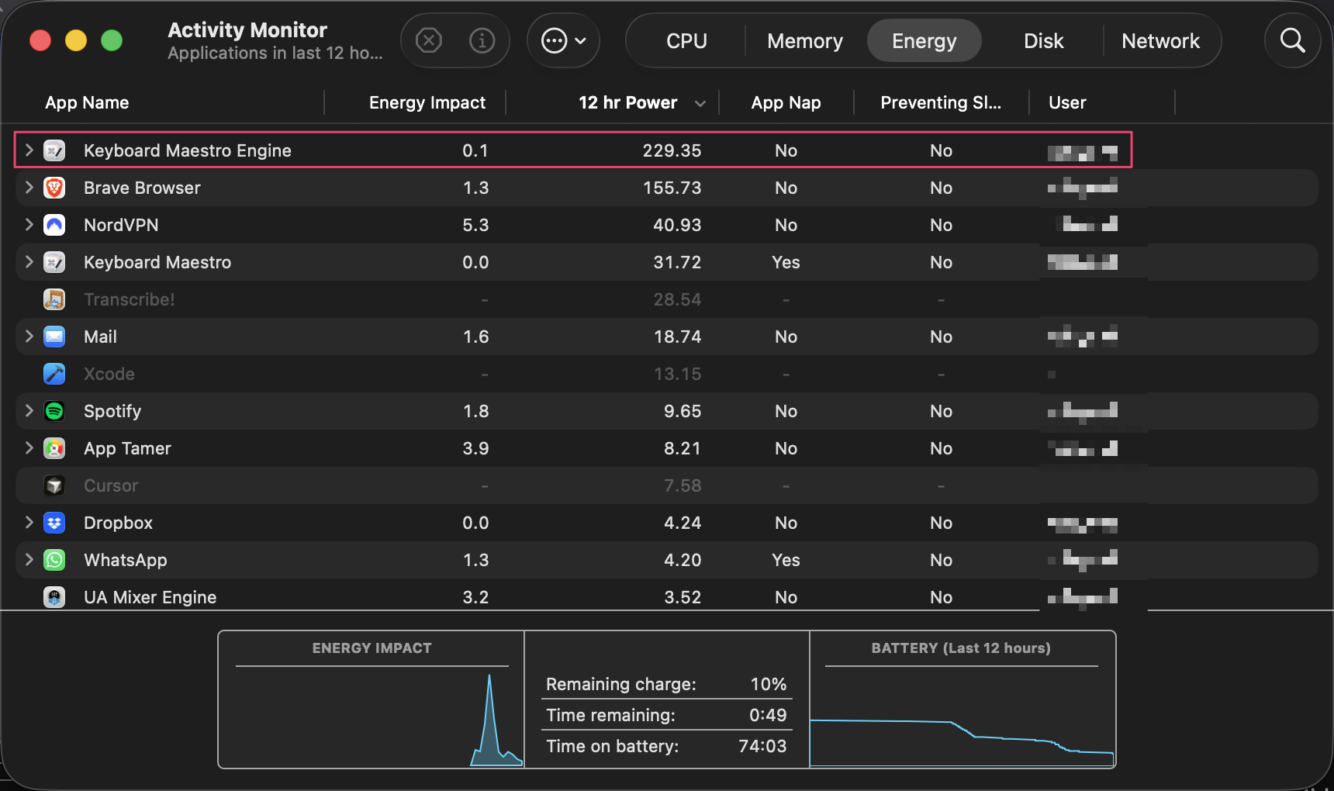The width and height of the screenshot is (1334, 791).
Task: Open the process info inspector icon
Action: click(482, 40)
